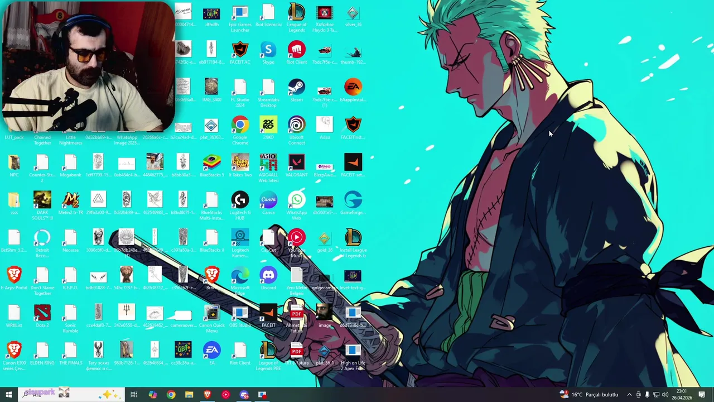Viewport: 714px width, 402px height.
Task: Click the taskbar search box labeled Ara
Action: [x=71, y=395]
